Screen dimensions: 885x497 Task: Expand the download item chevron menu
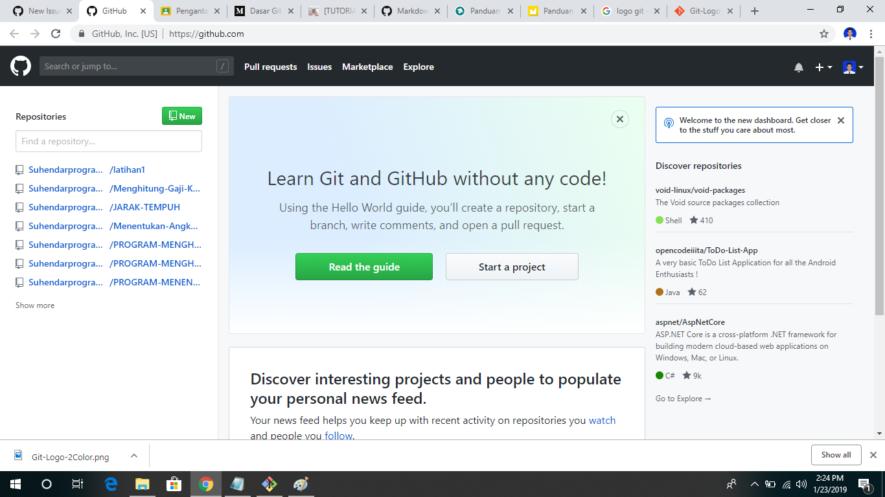coord(134,456)
